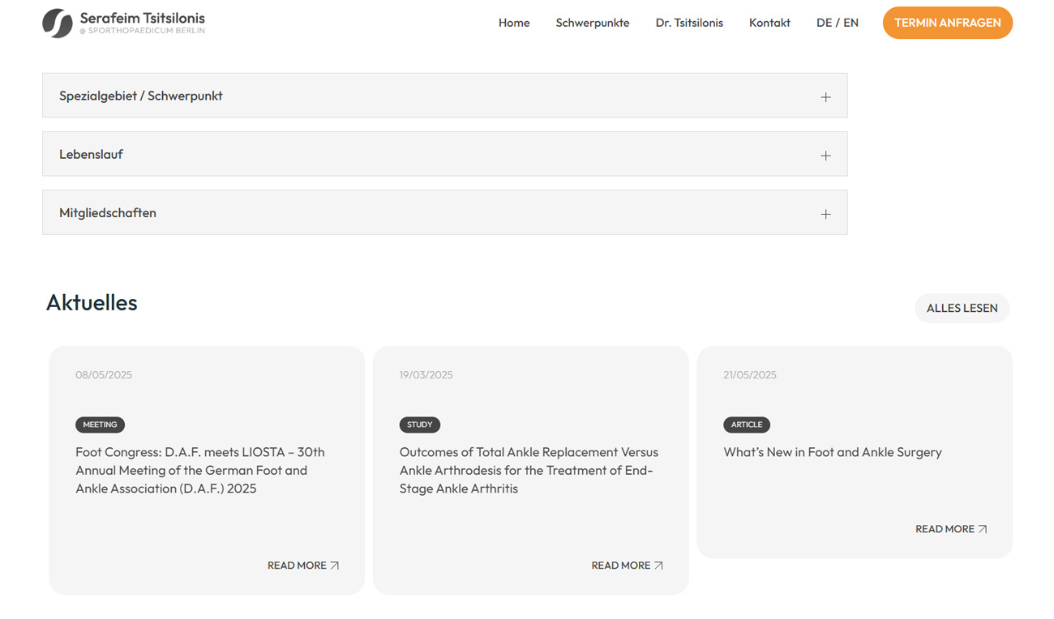Image resolution: width=1054 pixels, height=619 pixels.
Task: Expand the Mitgliedschaften accordion section
Action: point(108,213)
